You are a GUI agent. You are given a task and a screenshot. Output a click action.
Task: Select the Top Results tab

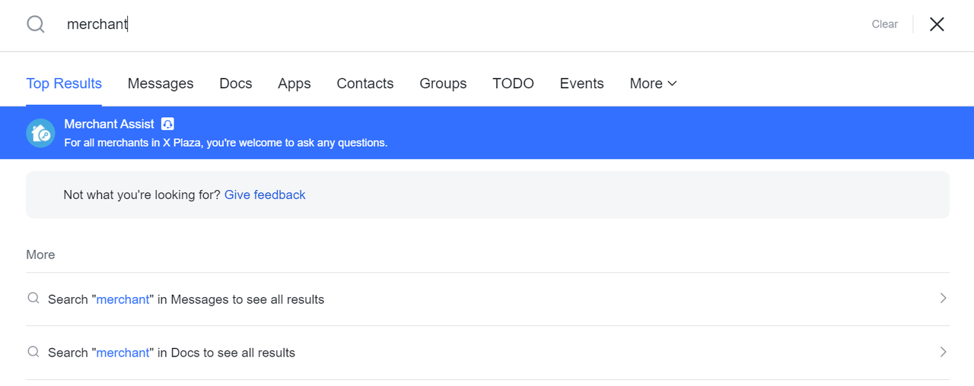pos(64,84)
